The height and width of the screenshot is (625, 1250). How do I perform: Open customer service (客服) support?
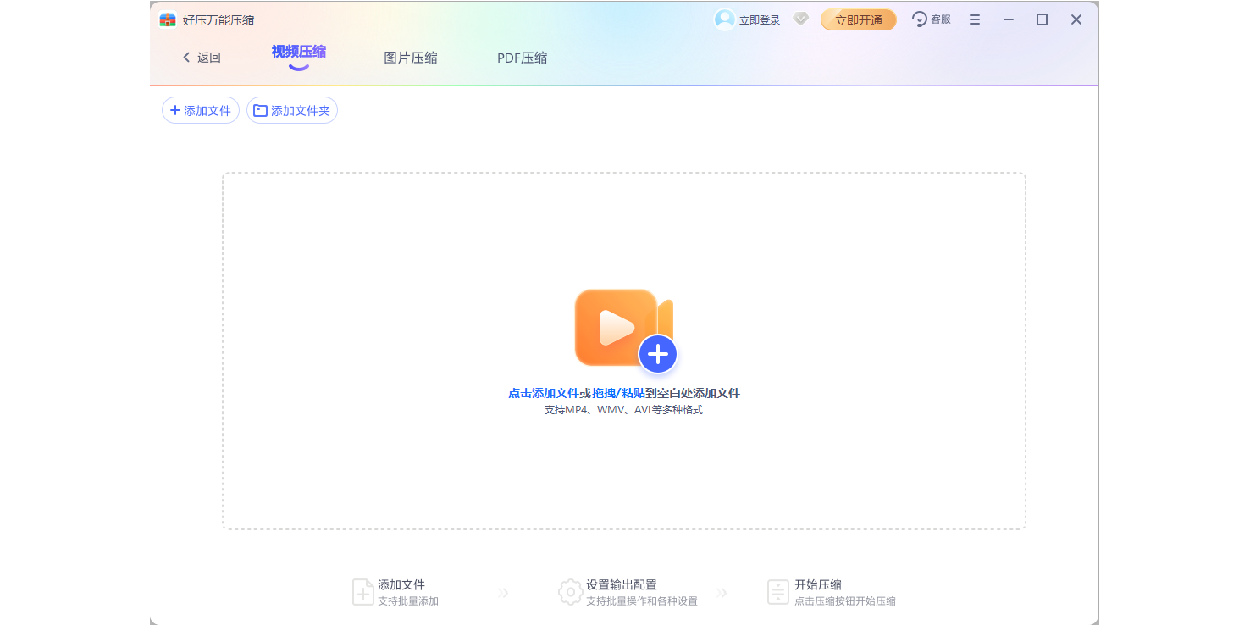931,19
